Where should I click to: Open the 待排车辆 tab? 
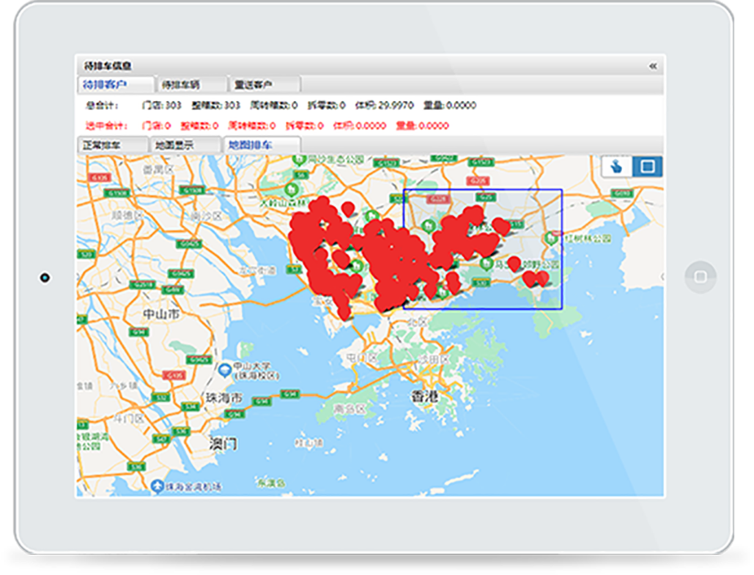(x=191, y=85)
